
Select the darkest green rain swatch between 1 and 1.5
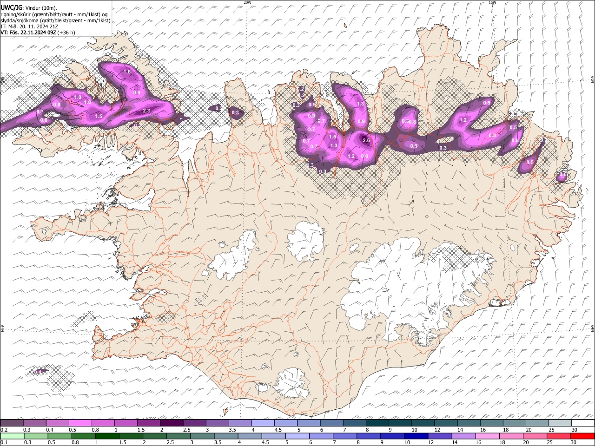(x=108, y=436)
